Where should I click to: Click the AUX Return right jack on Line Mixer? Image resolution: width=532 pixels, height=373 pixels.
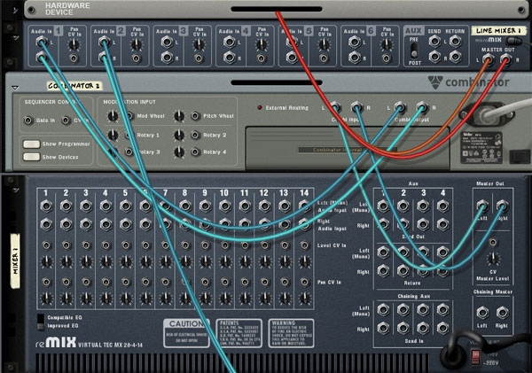[x=455, y=57]
